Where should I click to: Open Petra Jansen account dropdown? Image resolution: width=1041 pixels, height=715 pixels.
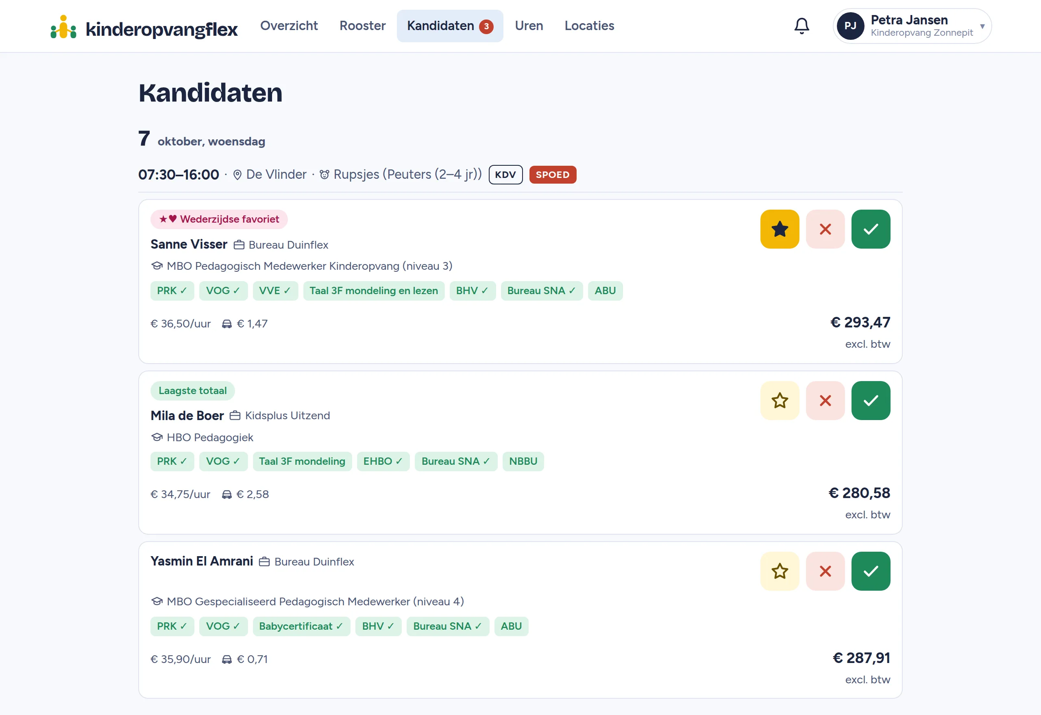(912, 26)
